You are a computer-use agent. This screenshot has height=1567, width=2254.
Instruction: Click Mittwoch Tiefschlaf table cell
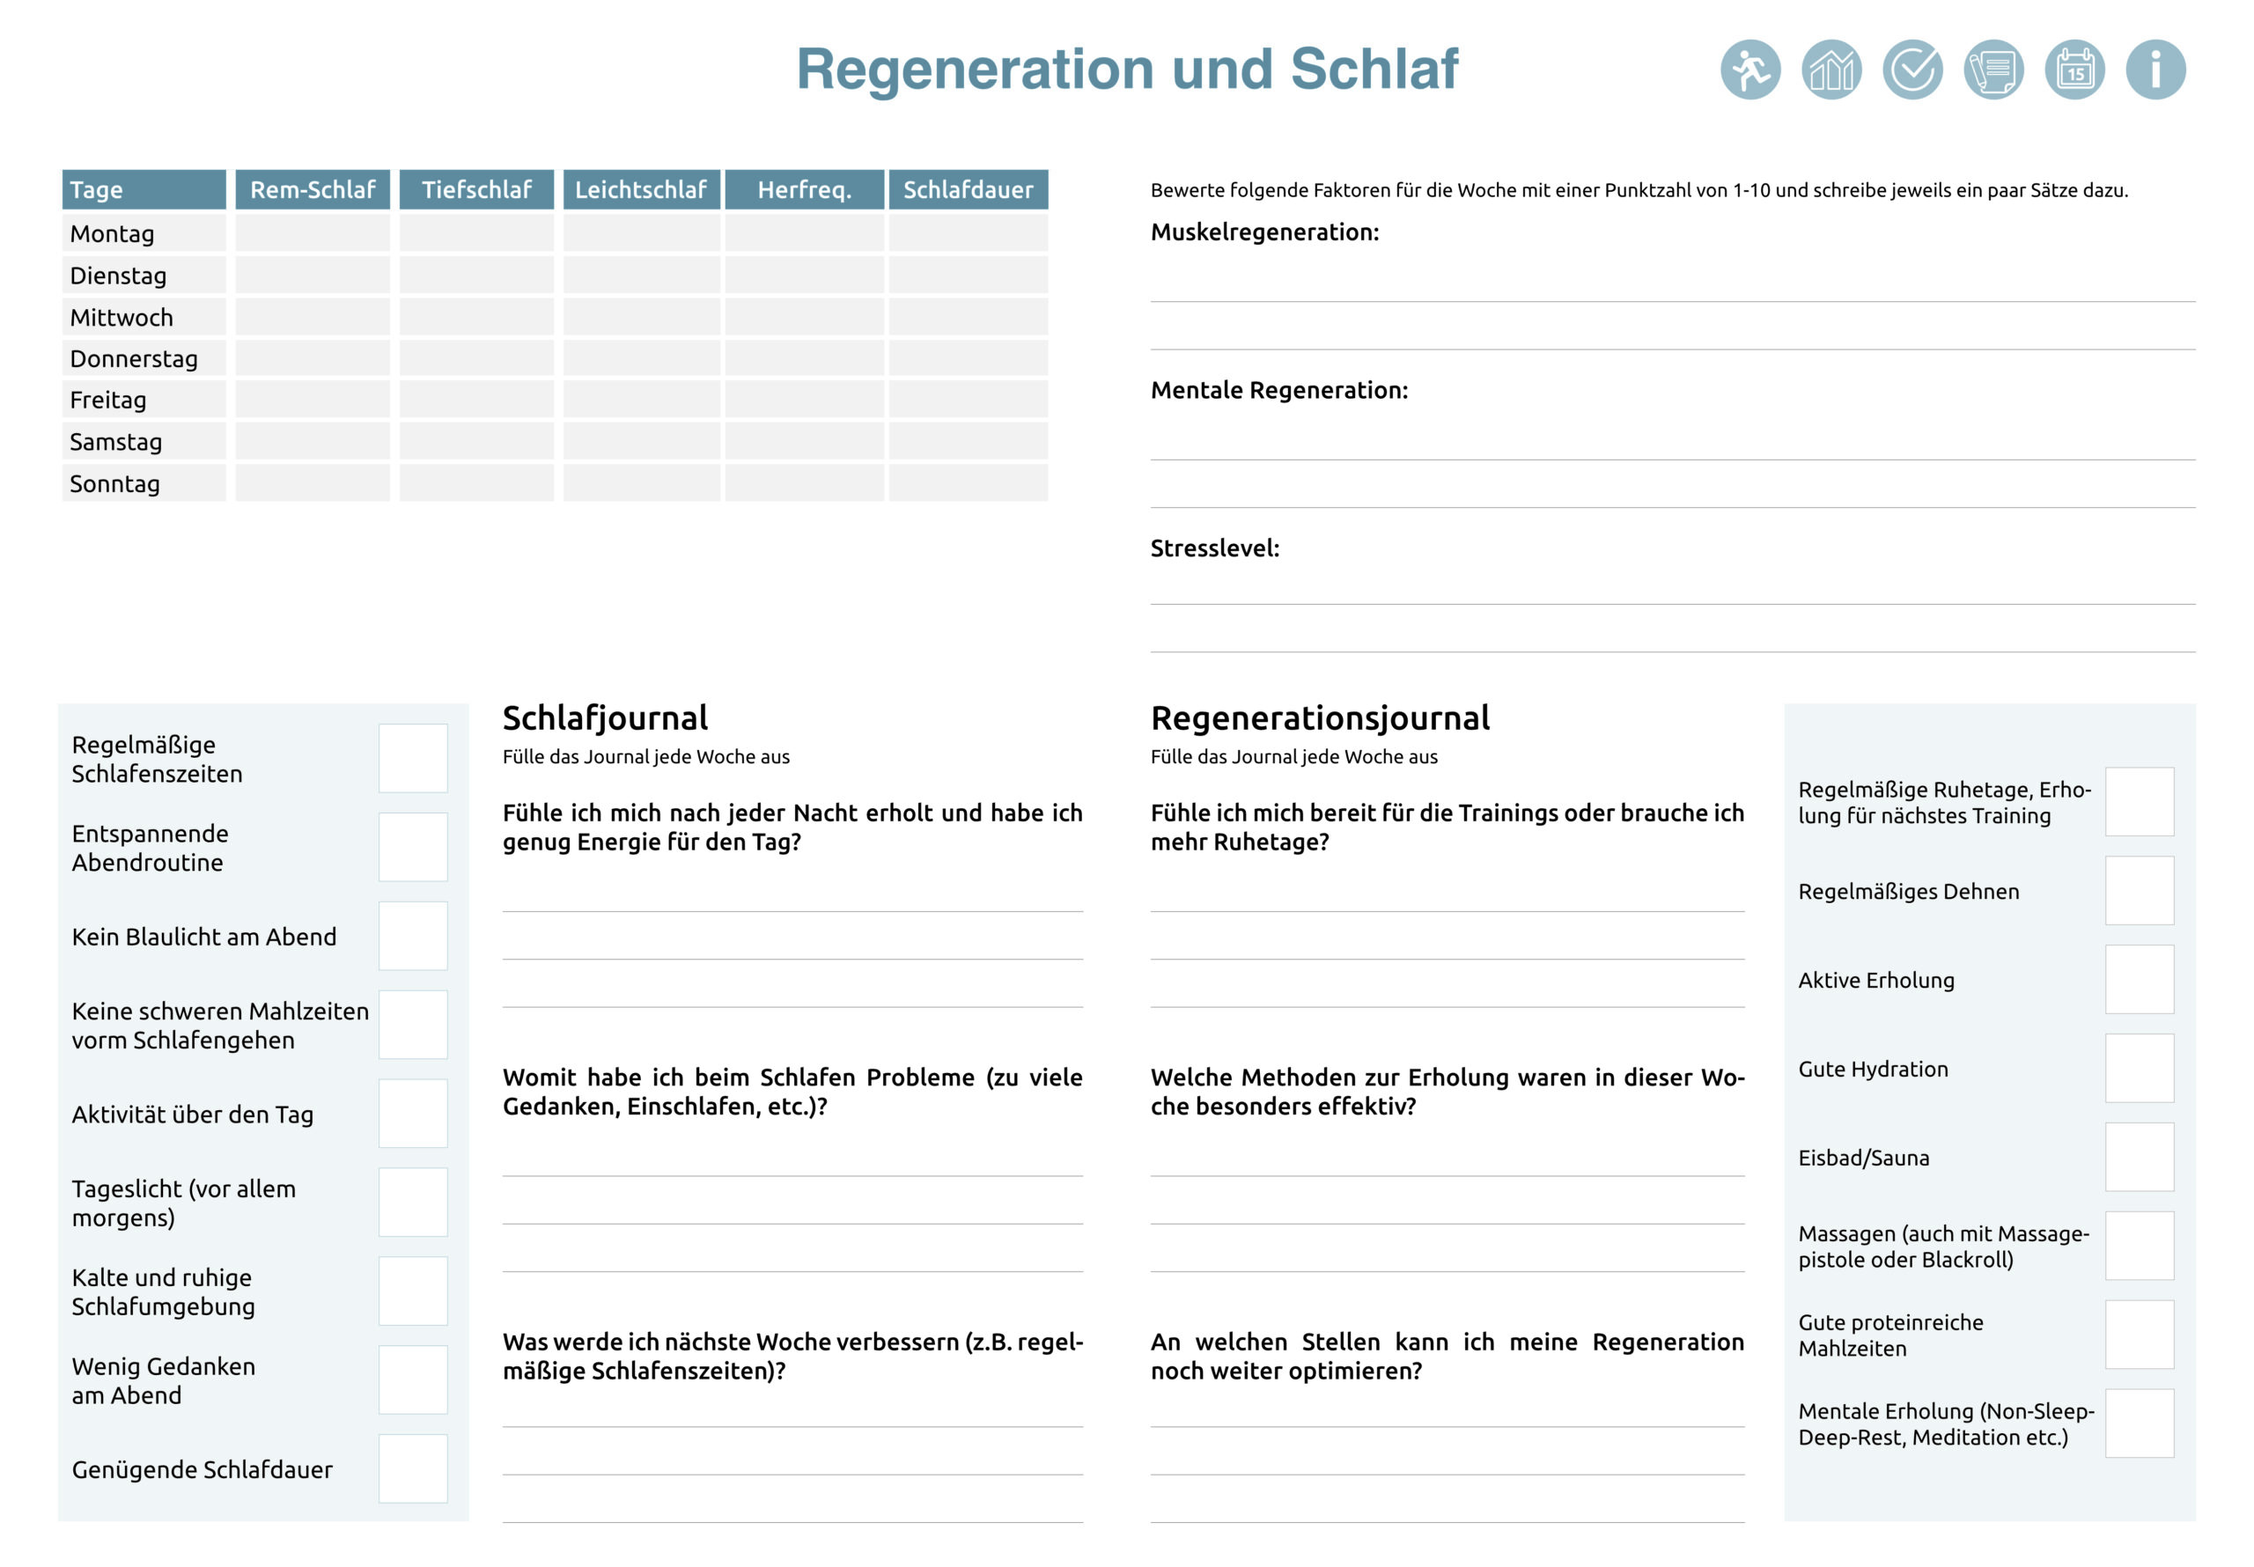click(476, 317)
